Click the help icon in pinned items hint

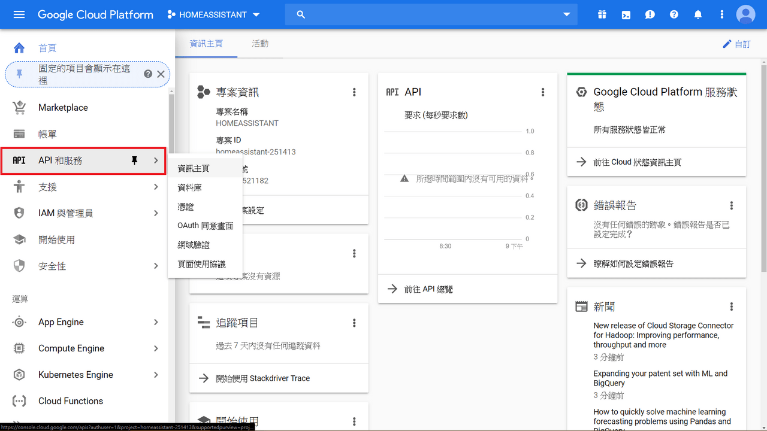(x=148, y=74)
